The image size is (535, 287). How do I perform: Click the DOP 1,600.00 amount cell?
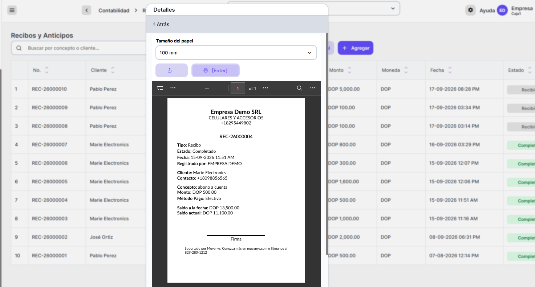point(343,181)
